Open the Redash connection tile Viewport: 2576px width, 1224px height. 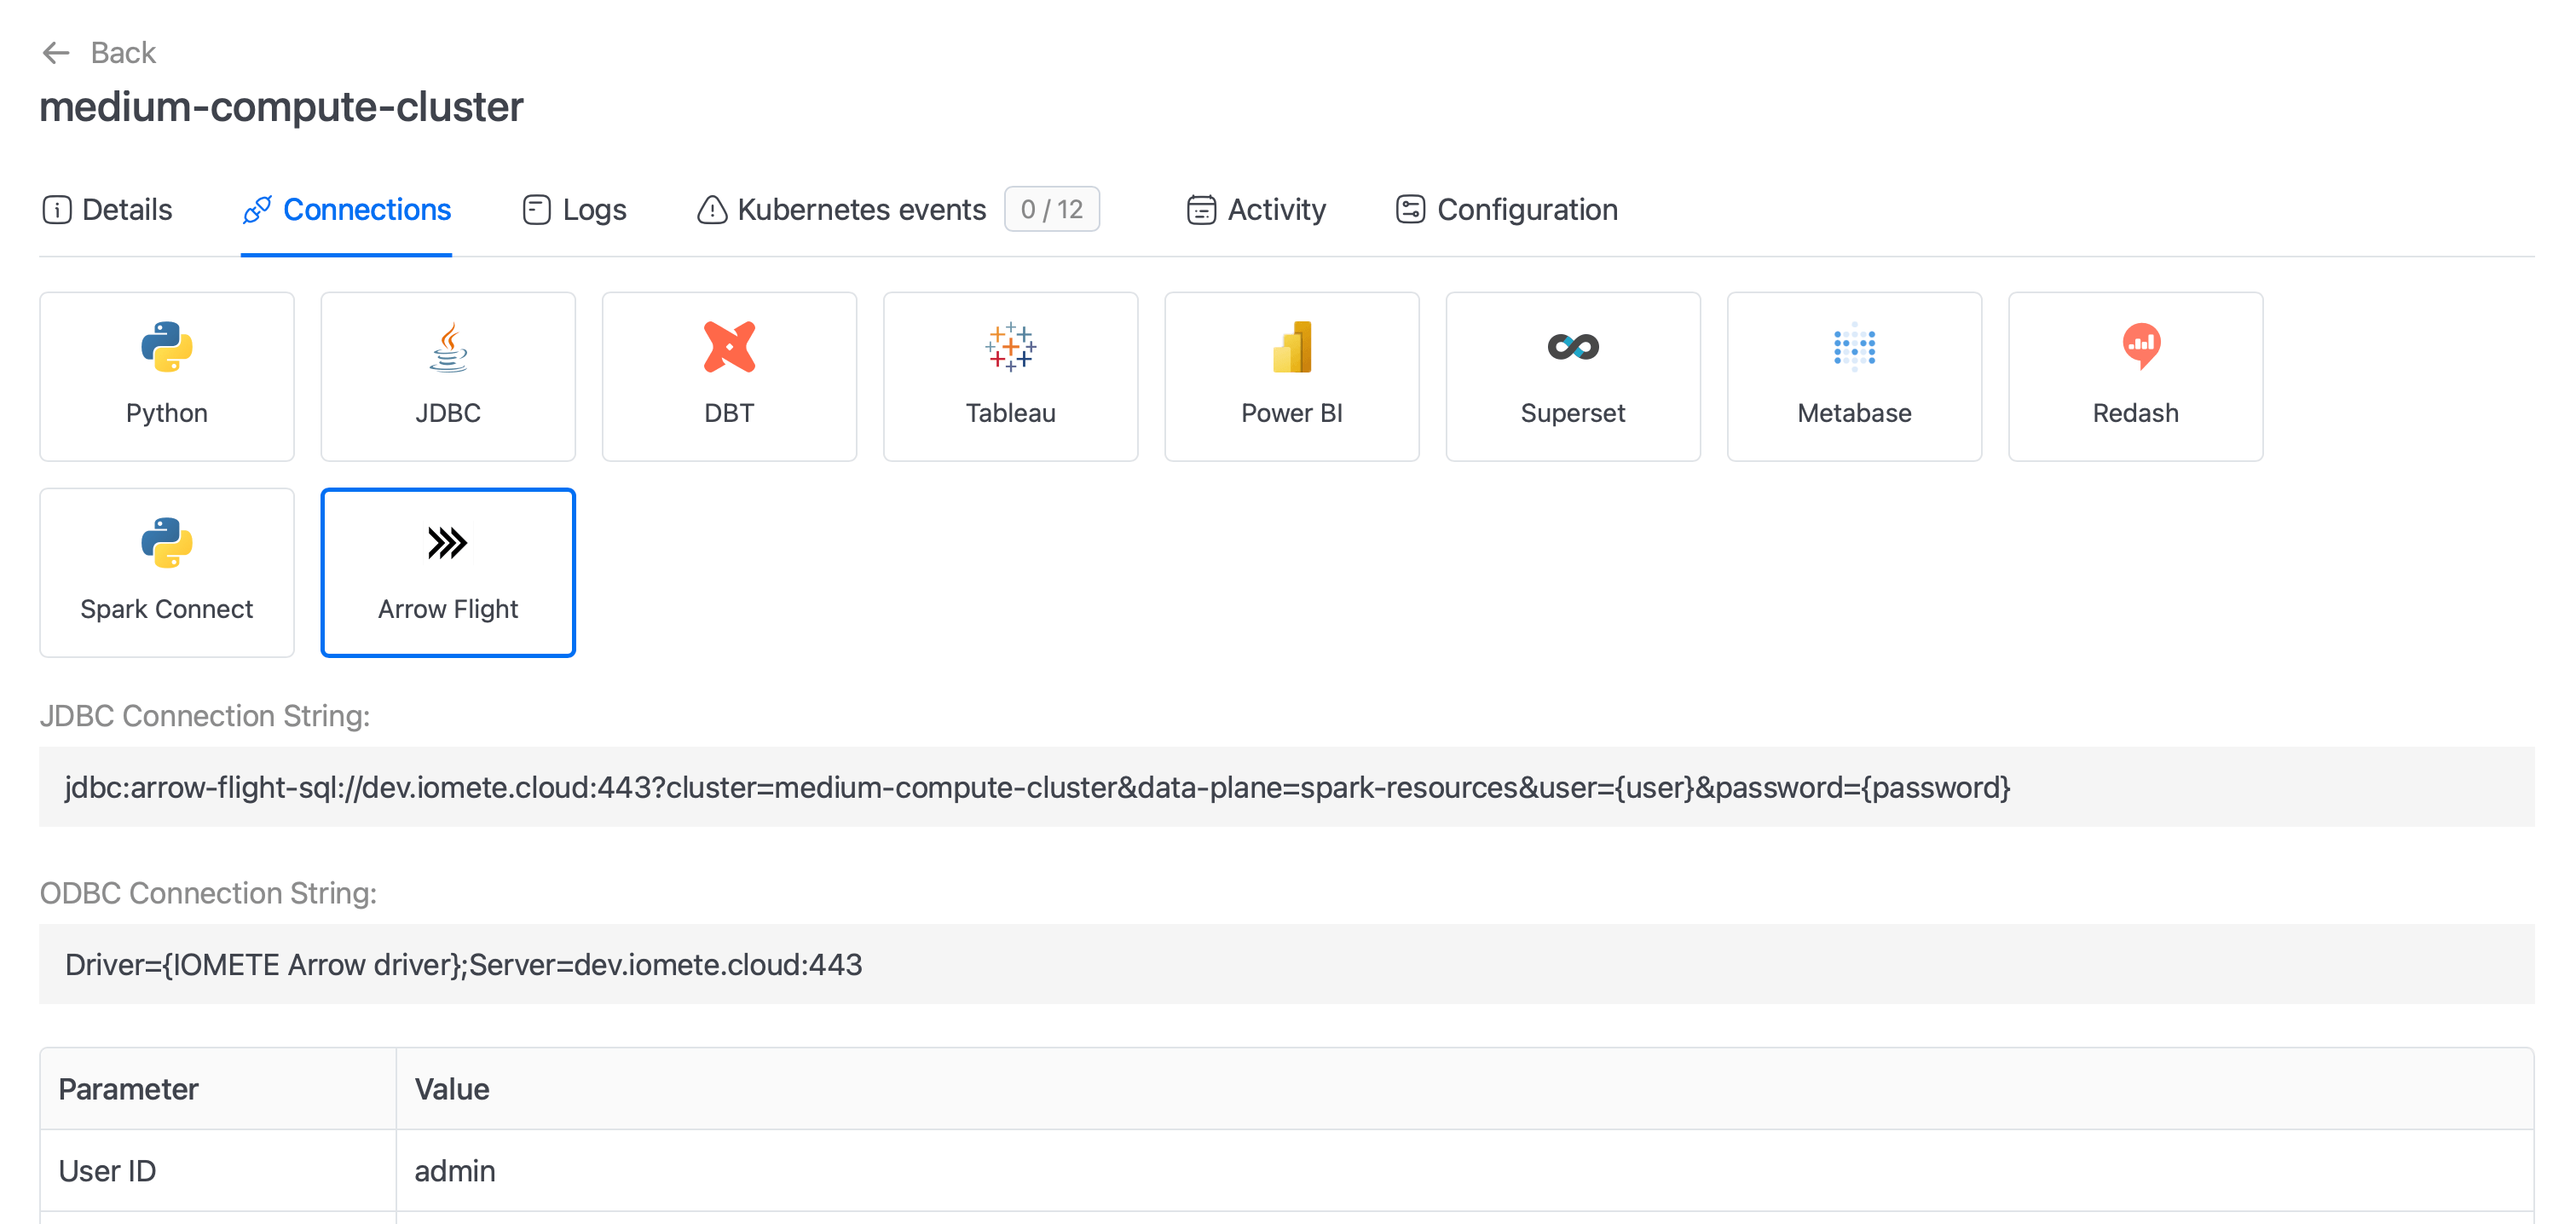[x=2136, y=376]
